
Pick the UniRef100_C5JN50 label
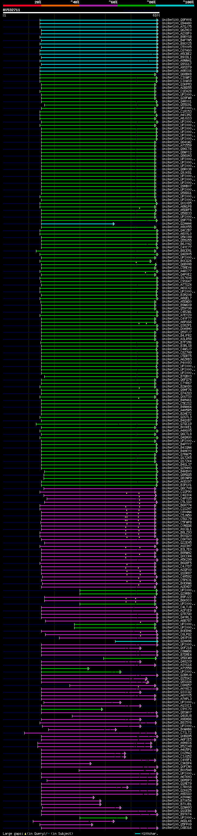177,516
